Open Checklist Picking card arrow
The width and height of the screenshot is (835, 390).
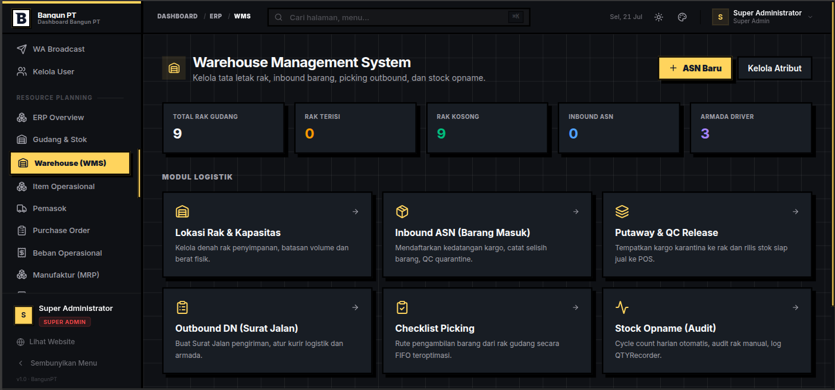point(576,307)
